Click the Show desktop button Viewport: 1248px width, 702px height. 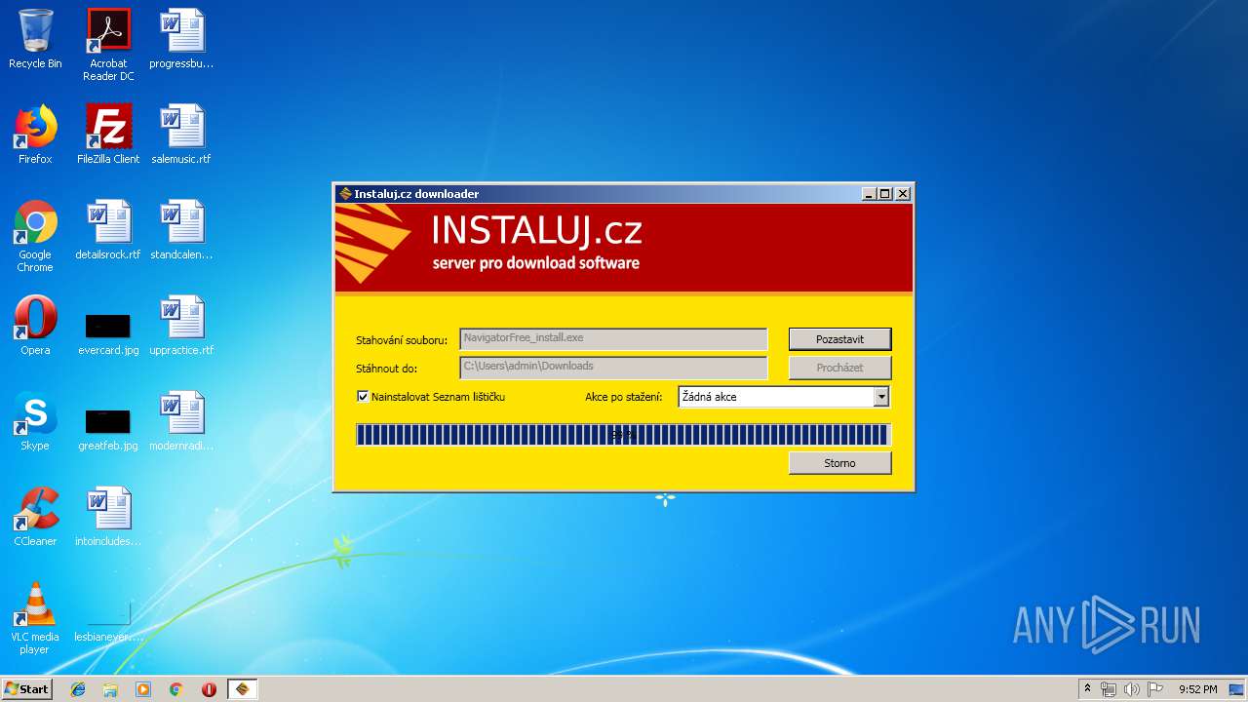[x=1236, y=689]
